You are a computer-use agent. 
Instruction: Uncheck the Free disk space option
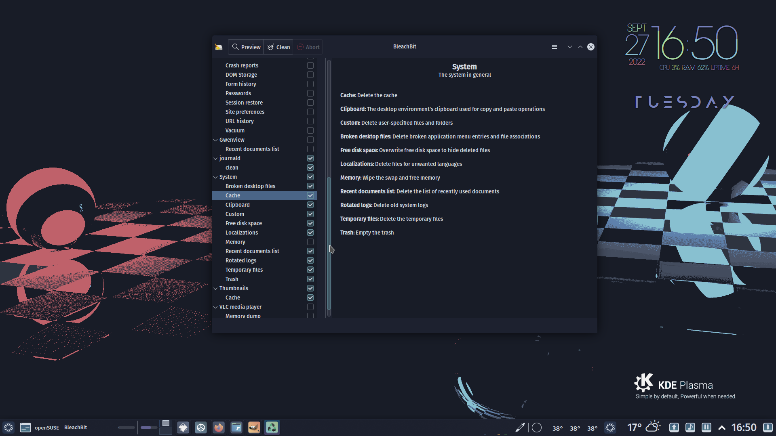(x=310, y=223)
